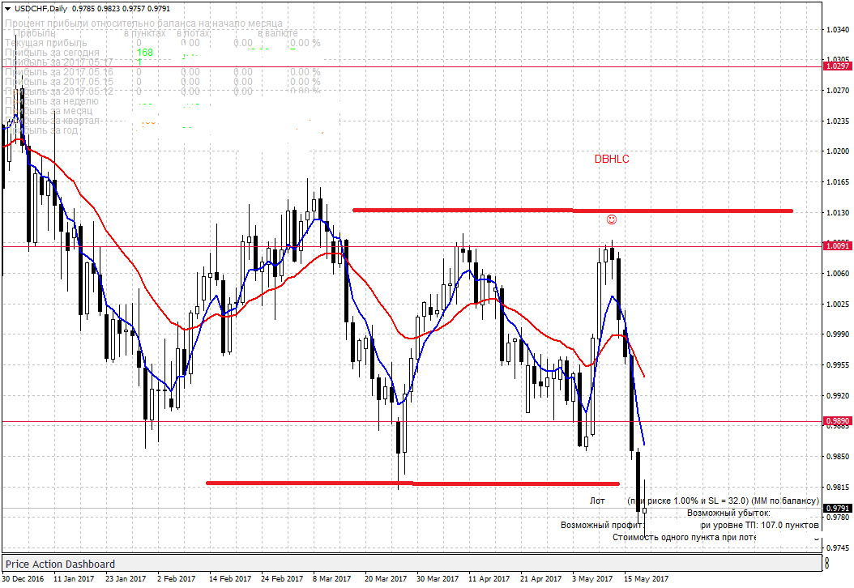Select the DBHLC red text label

point(612,159)
